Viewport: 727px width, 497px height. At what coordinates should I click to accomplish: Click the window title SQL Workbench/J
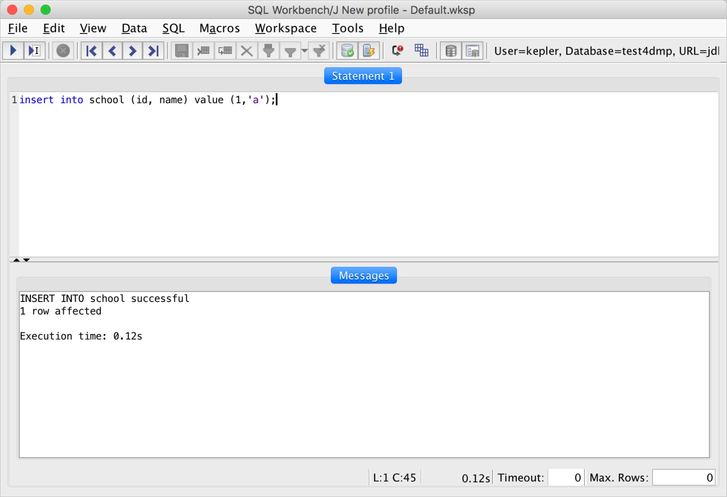click(x=362, y=10)
